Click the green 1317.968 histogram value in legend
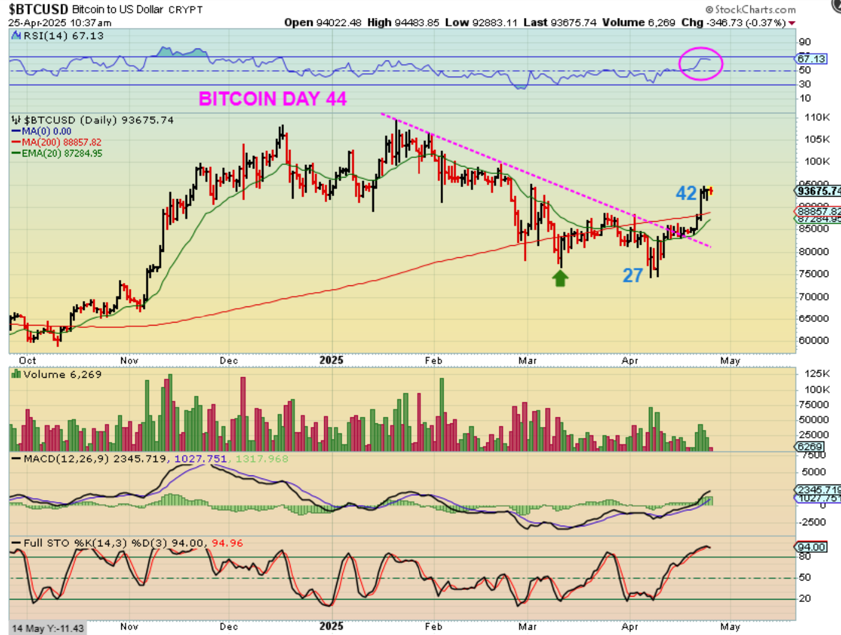Image resolution: width=841 pixels, height=635 pixels. pos(262,459)
